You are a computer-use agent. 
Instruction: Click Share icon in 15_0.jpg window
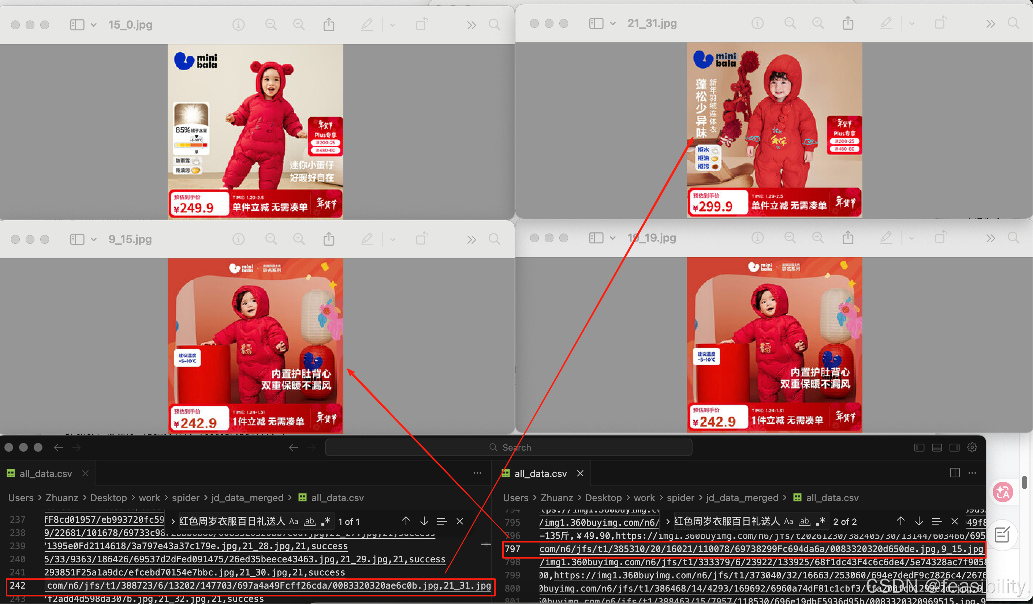[x=329, y=25]
